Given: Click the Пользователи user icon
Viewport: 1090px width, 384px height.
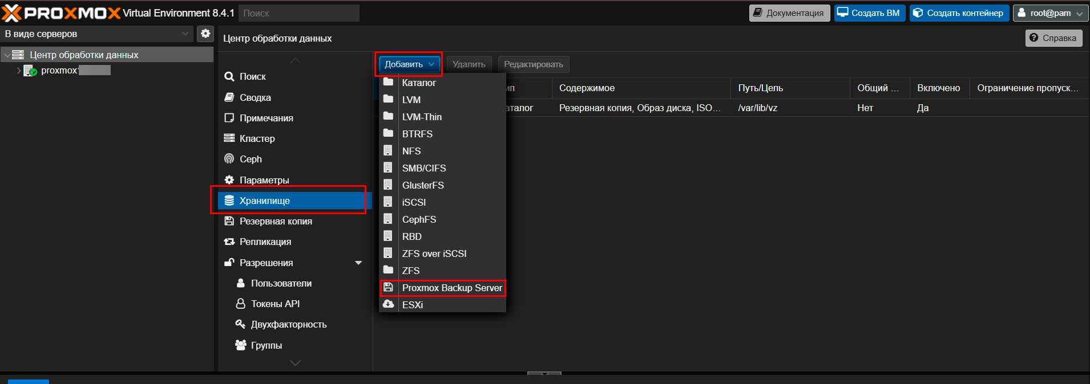Looking at the screenshot, I should click(x=241, y=283).
